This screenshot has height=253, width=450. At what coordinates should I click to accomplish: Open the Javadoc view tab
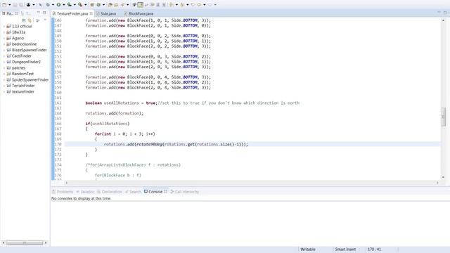tap(85, 192)
